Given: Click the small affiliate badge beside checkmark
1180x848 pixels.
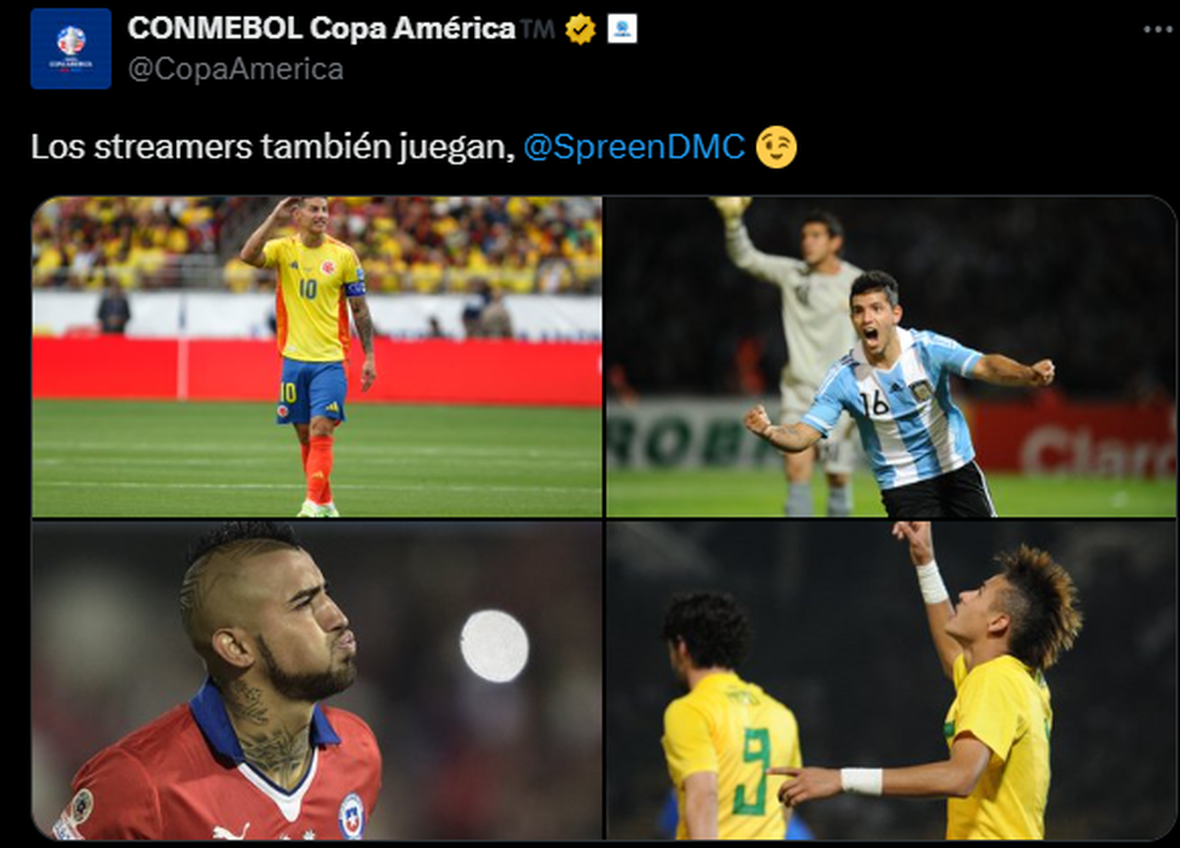Looking at the screenshot, I should pos(621,30).
